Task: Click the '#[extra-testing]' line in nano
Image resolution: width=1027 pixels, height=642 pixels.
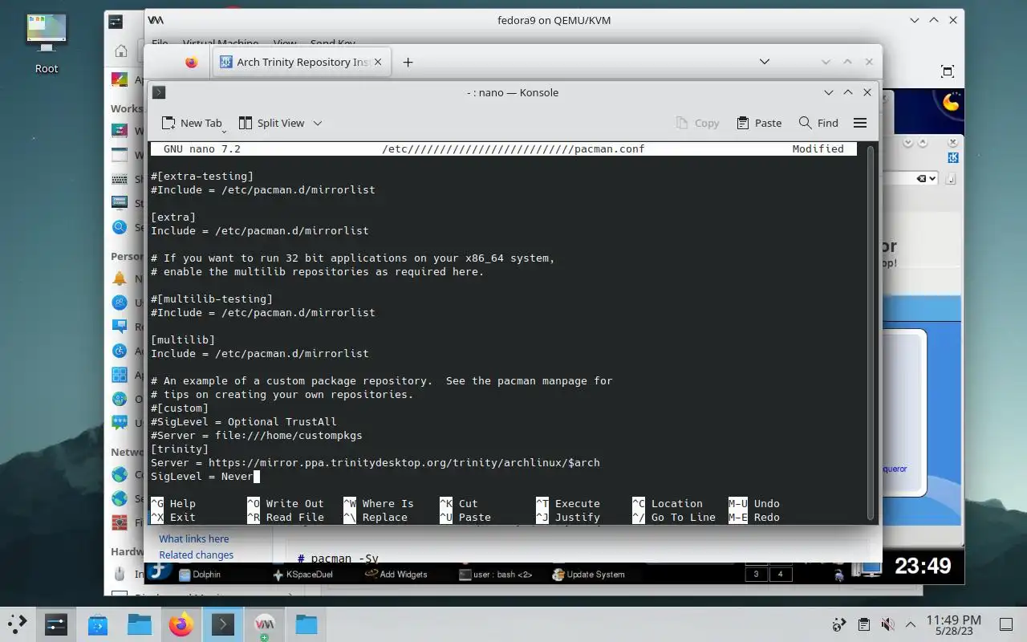Action: [x=202, y=176]
